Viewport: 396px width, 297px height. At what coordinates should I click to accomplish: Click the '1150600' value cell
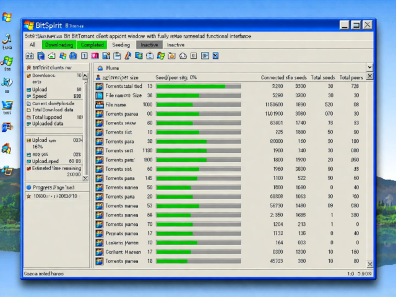tap(274, 105)
